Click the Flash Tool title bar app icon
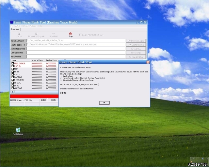 point(12,23)
